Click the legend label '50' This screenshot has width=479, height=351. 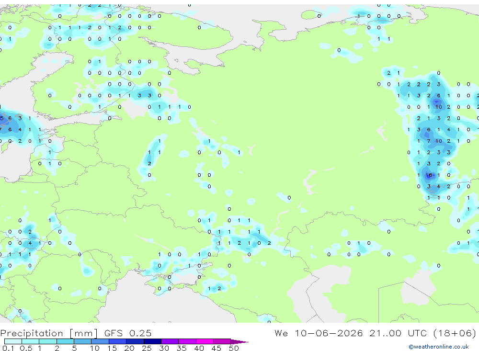click(x=234, y=348)
